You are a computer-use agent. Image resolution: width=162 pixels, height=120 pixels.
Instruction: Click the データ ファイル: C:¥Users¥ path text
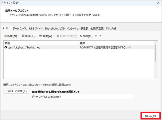coord(46,97)
